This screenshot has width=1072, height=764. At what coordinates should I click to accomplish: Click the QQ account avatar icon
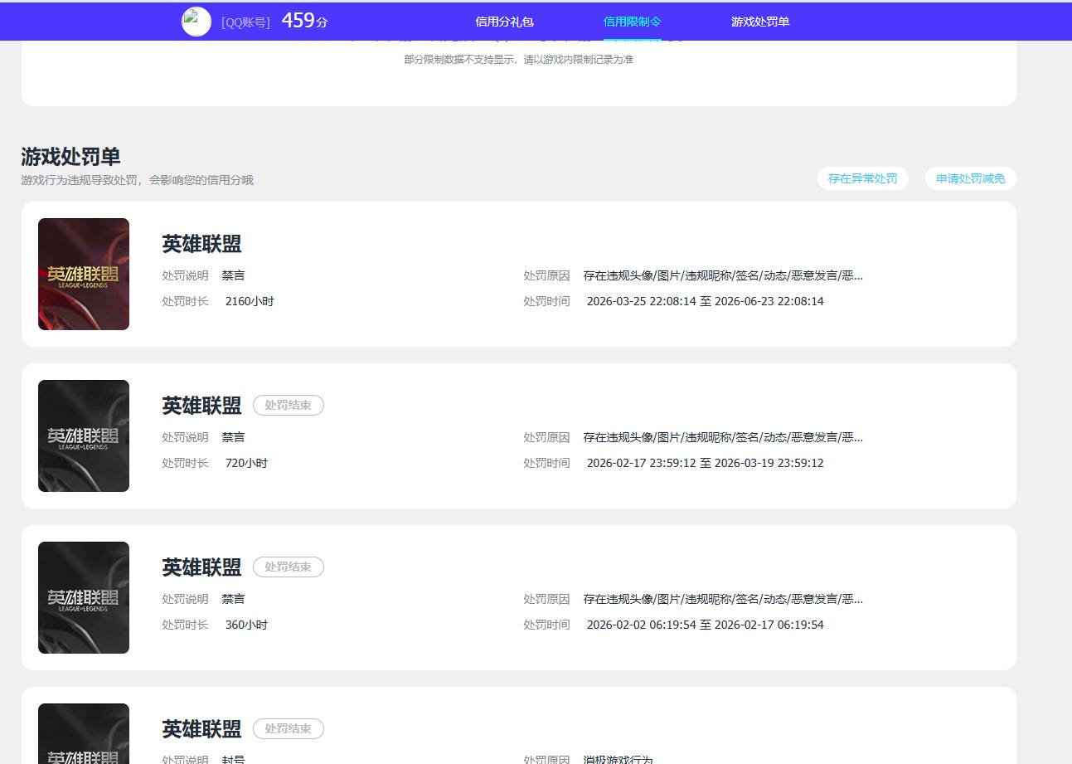196,21
